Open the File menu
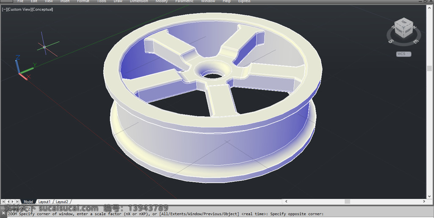This screenshot has height=218, width=434. click(x=20, y=1)
